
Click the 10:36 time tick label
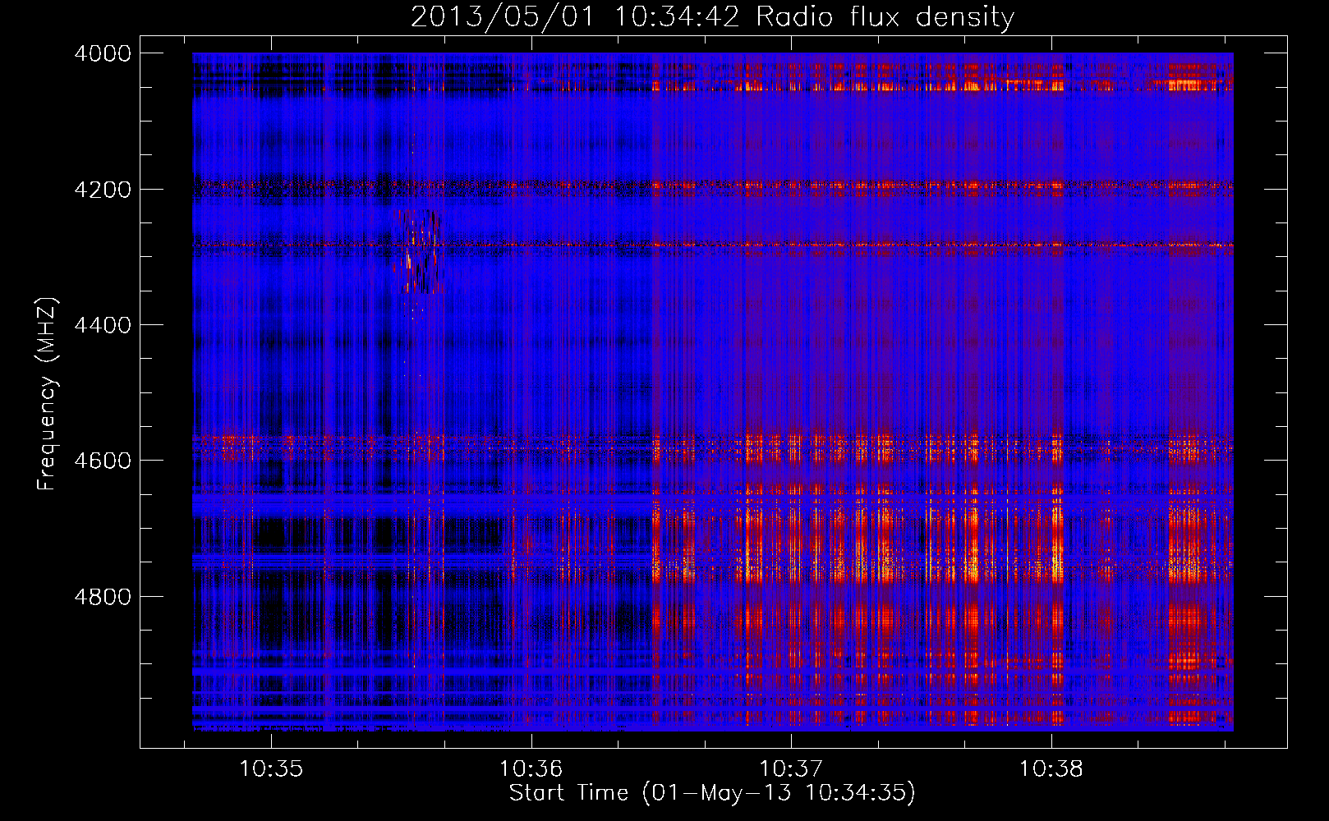(x=531, y=768)
